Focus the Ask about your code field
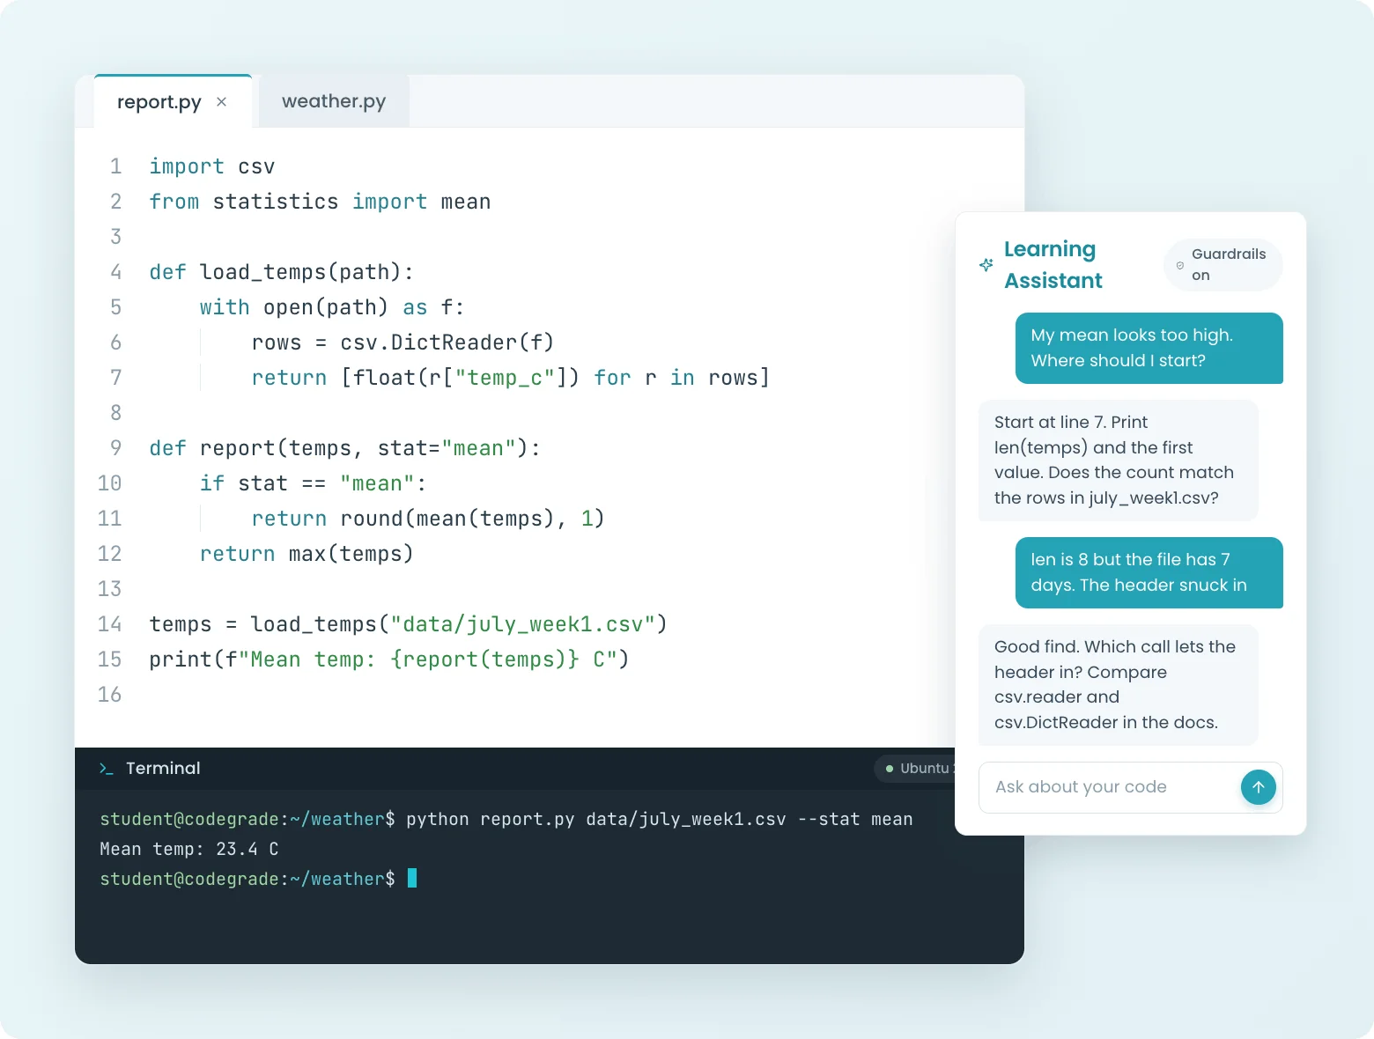1374x1039 pixels. click(x=1130, y=787)
